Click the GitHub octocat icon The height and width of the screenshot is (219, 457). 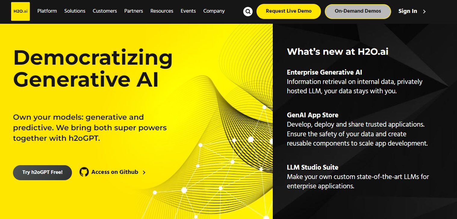pos(84,172)
